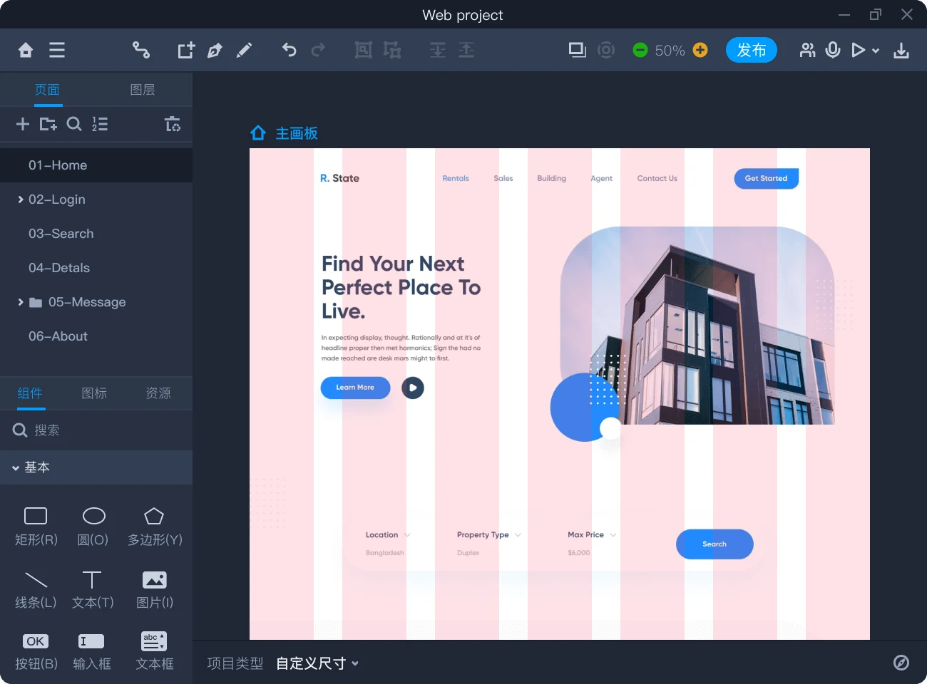Undo the last action

(x=289, y=50)
